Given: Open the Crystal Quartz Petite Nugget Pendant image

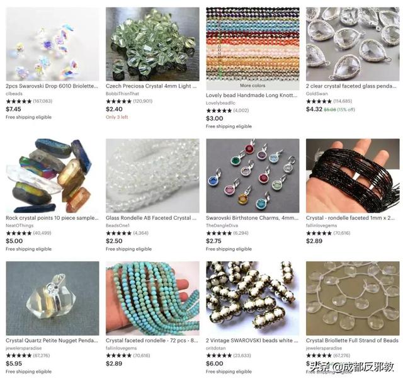Looking at the screenshot, I should coord(52,299).
